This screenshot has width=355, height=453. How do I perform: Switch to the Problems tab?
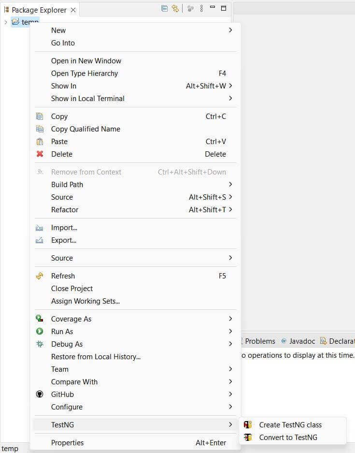tap(261, 341)
